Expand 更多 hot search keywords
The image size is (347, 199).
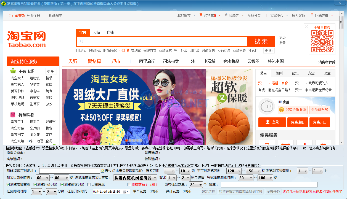[x=269, y=50]
